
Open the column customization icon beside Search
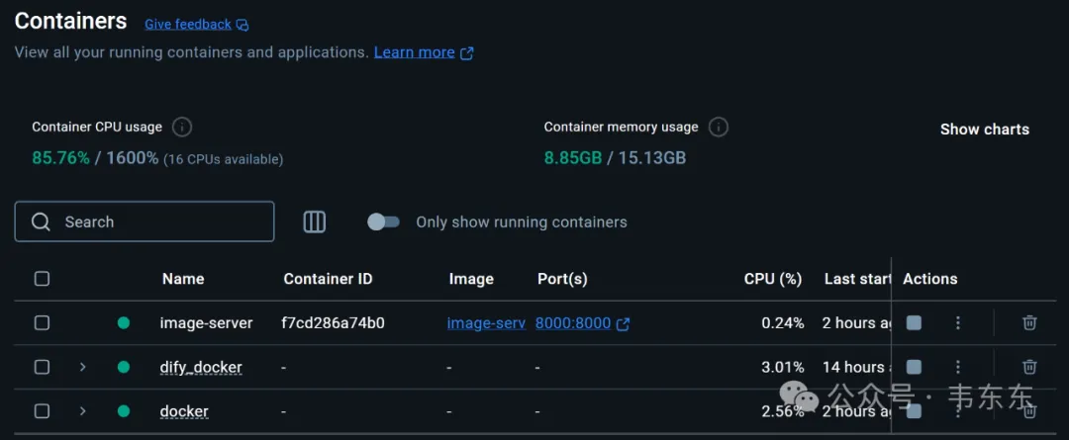coord(315,221)
